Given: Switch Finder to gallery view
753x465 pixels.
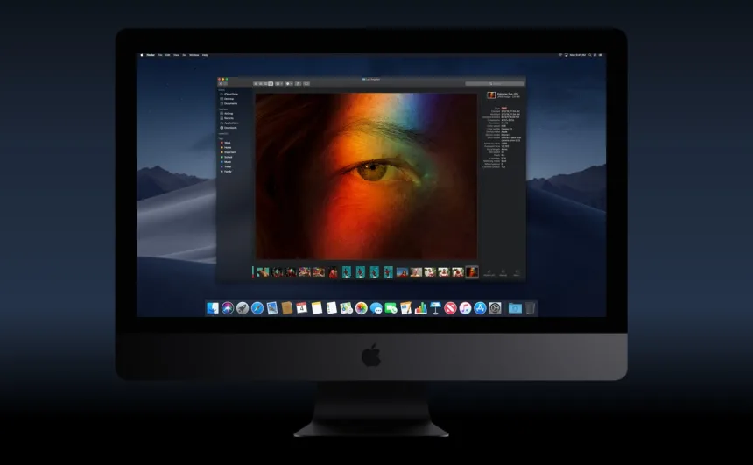Looking at the screenshot, I should coord(271,83).
